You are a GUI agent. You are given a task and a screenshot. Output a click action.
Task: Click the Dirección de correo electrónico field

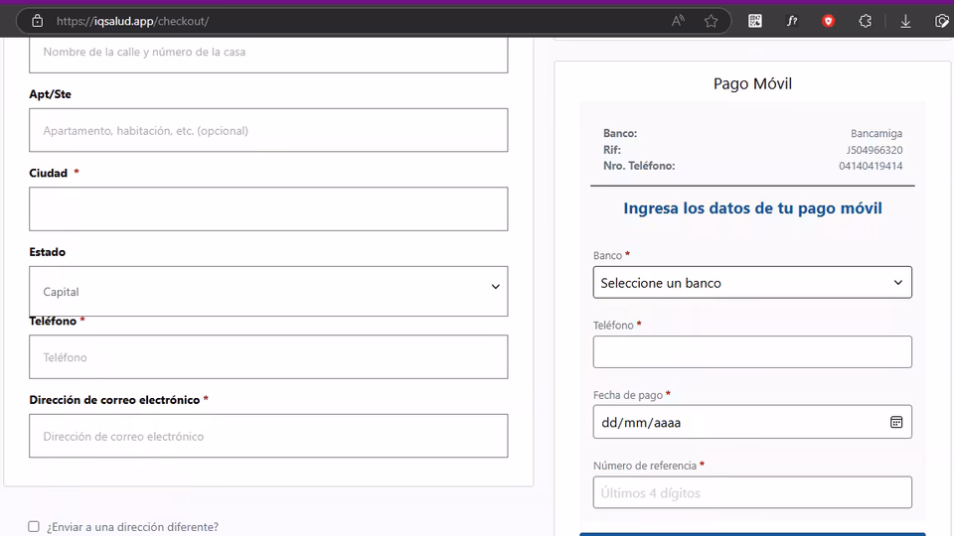coord(268,436)
